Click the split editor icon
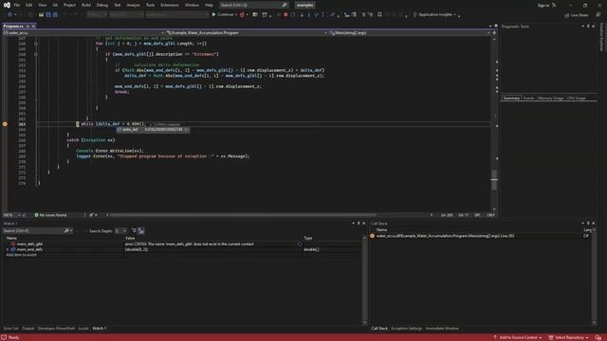The width and height of the screenshot is (607, 341). coord(494,33)
